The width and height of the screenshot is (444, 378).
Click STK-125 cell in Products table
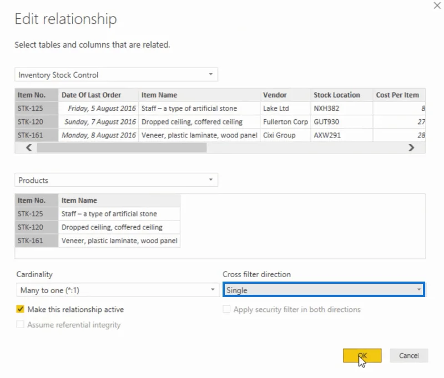coord(37,214)
